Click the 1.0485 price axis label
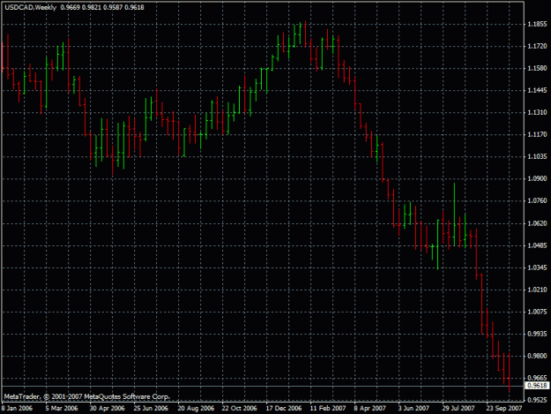The image size is (551, 414). point(537,245)
